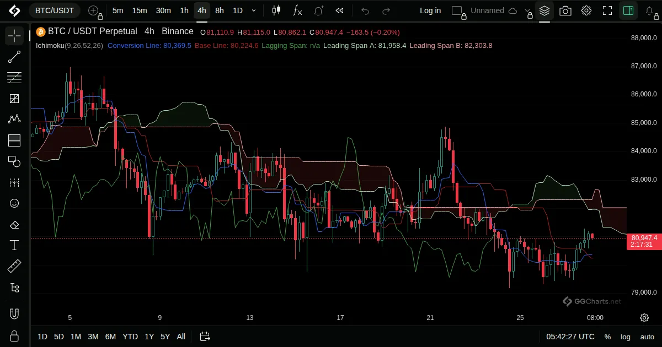
Task: Select the long/short position tool
Action: pos(14,140)
